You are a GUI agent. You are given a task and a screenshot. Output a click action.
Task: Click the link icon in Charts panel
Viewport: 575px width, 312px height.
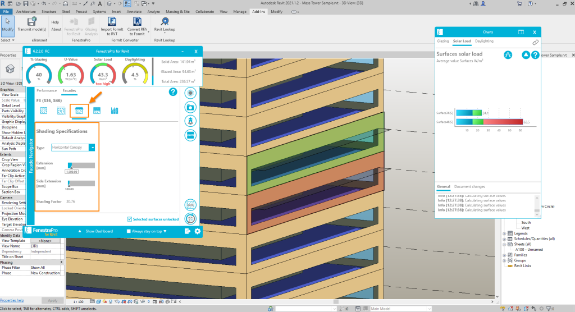click(x=535, y=43)
